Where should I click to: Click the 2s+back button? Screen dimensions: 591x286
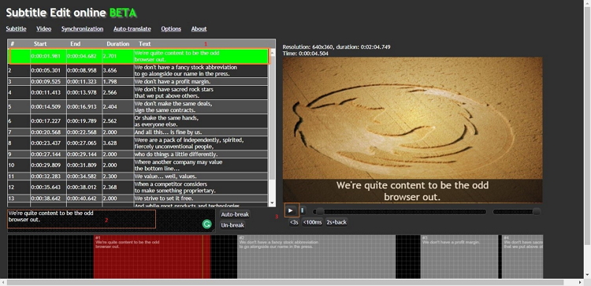point(336,222)
